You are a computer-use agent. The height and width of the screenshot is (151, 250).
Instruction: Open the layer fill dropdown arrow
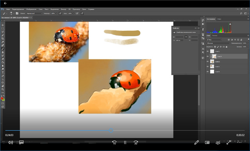[248, 47]
